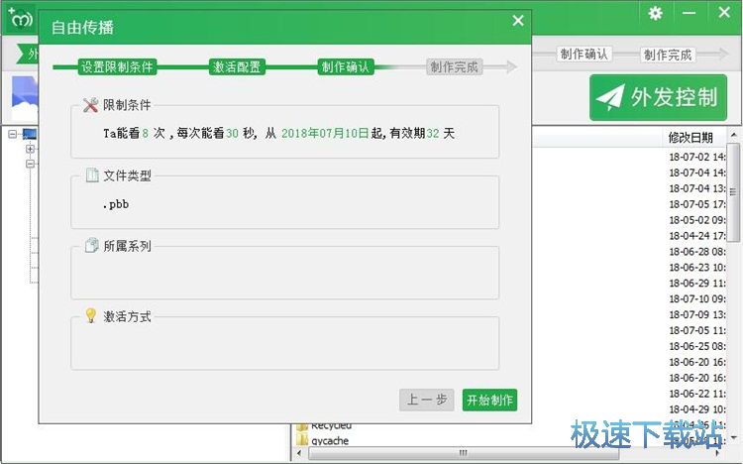Collapse the second-level minus tree node
The image size is (743, 464).
(x=31, y=164)
